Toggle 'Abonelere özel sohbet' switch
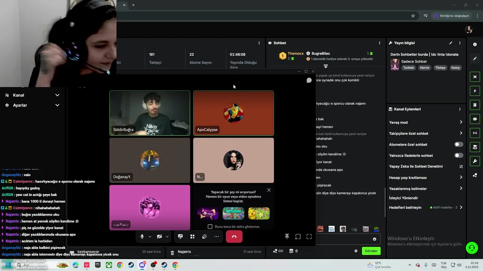The height and width of the screenshot is (271, 483). pyautogui.click(x=458, y=145)
